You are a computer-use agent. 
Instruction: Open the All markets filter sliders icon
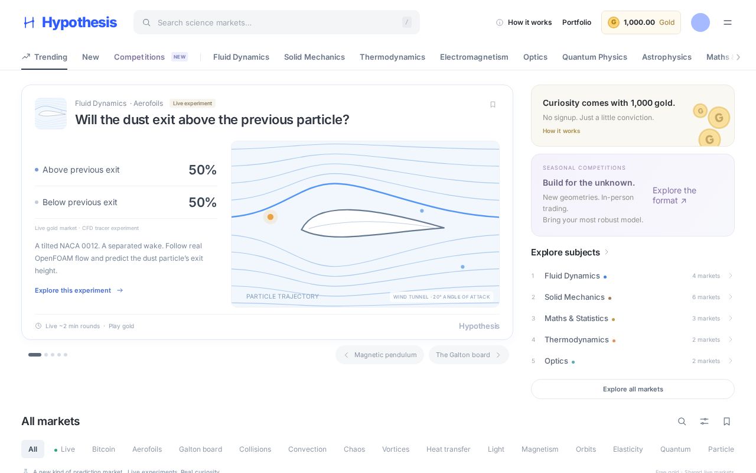pos(705,422)
